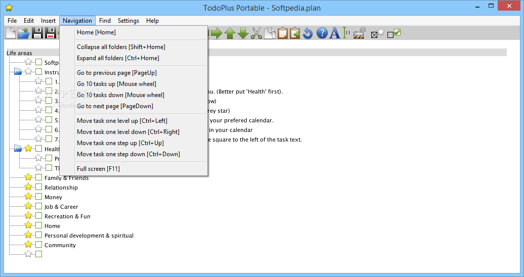Click the green right arrow toolbar icon
Screen dimensions: 524x277
point(216,33)
